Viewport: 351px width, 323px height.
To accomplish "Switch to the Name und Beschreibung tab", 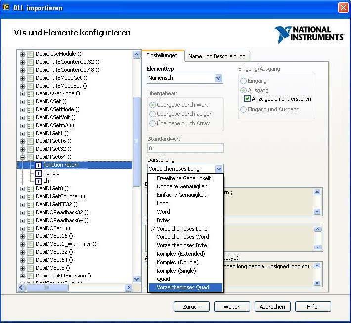I will 217,56.
